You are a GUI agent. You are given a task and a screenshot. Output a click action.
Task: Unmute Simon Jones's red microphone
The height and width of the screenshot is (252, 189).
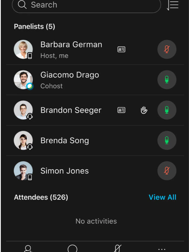[167, 171]
